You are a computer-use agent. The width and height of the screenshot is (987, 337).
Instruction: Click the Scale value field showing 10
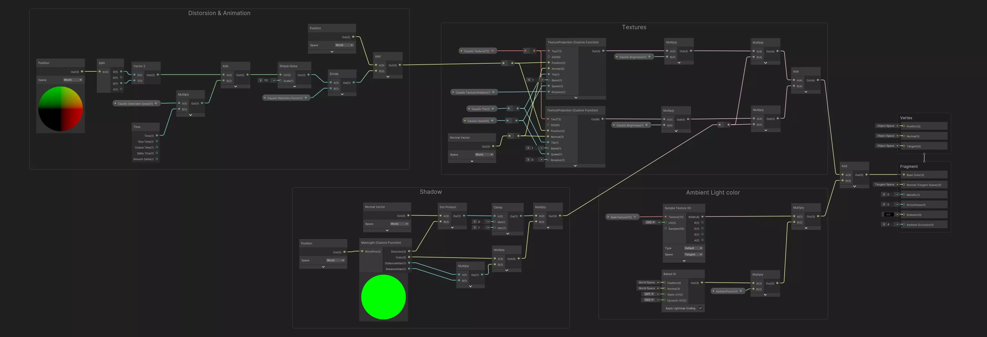(266, 80)
